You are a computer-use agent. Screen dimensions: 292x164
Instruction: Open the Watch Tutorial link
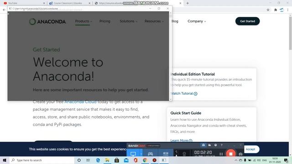pos(184,93)
